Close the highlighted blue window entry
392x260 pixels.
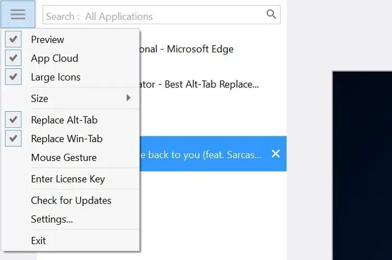click(276, 154)
